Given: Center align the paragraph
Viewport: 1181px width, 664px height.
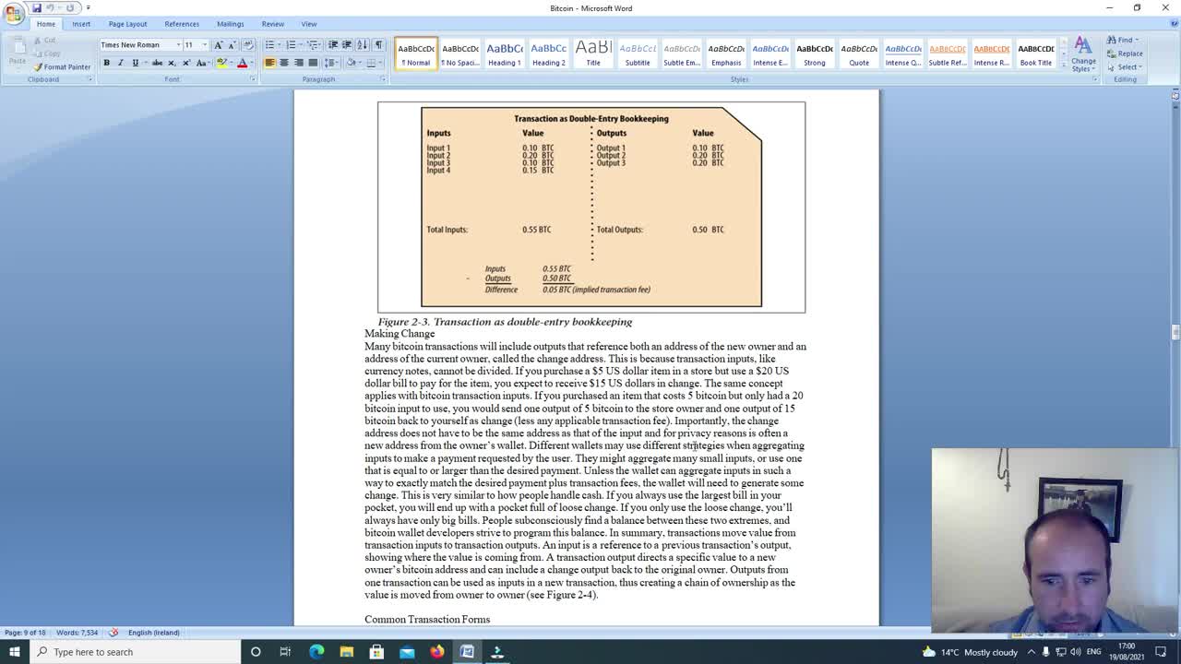Looking at the screenshot, I should tap(284, 63).
